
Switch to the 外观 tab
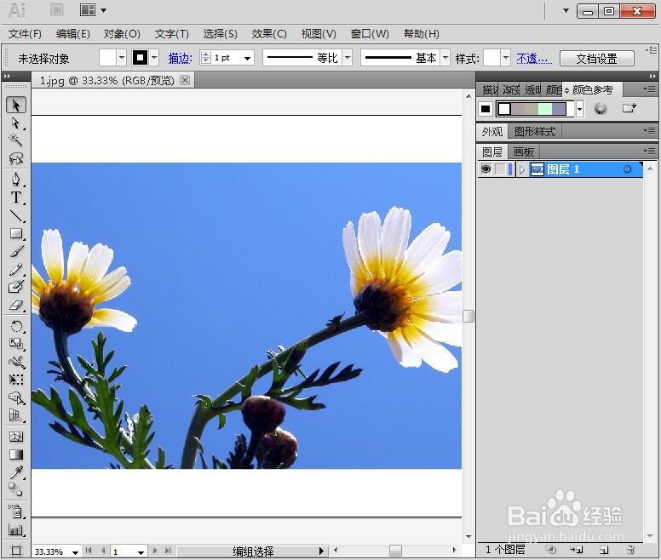(492, 132)
